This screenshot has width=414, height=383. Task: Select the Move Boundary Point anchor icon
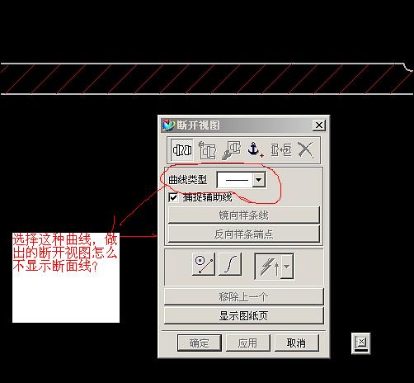255,149
